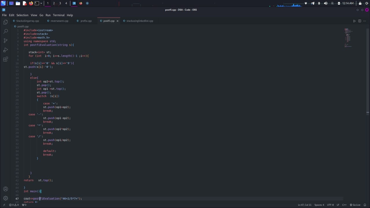Viewport: 370px width, 208px height.
Task: Click the Accounts icon in activity bar
Action: coord(5,189)
